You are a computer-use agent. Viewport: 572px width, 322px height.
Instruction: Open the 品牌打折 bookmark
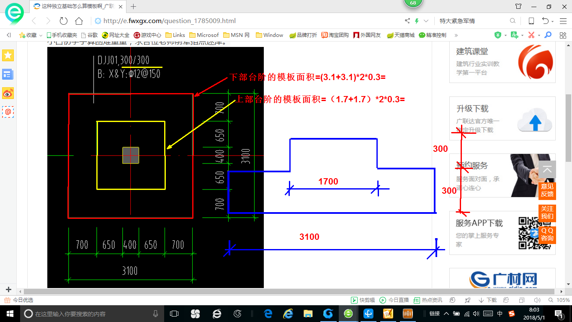click(303, 35)
